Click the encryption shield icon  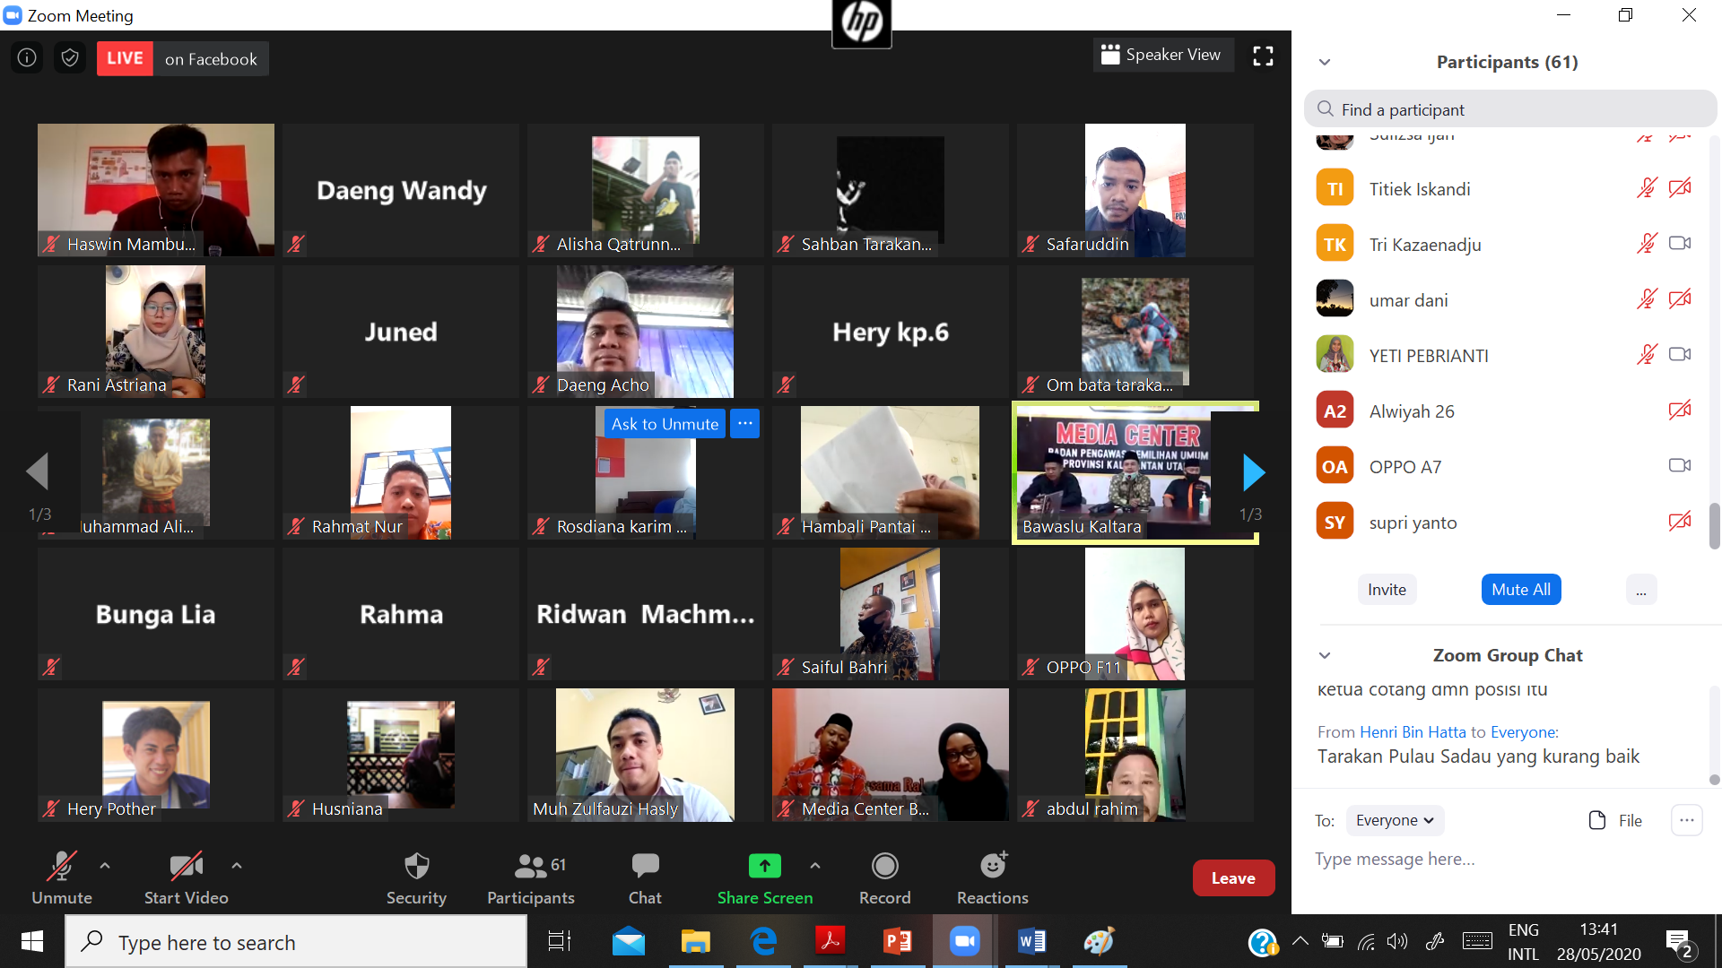click(x=70, y=58)
